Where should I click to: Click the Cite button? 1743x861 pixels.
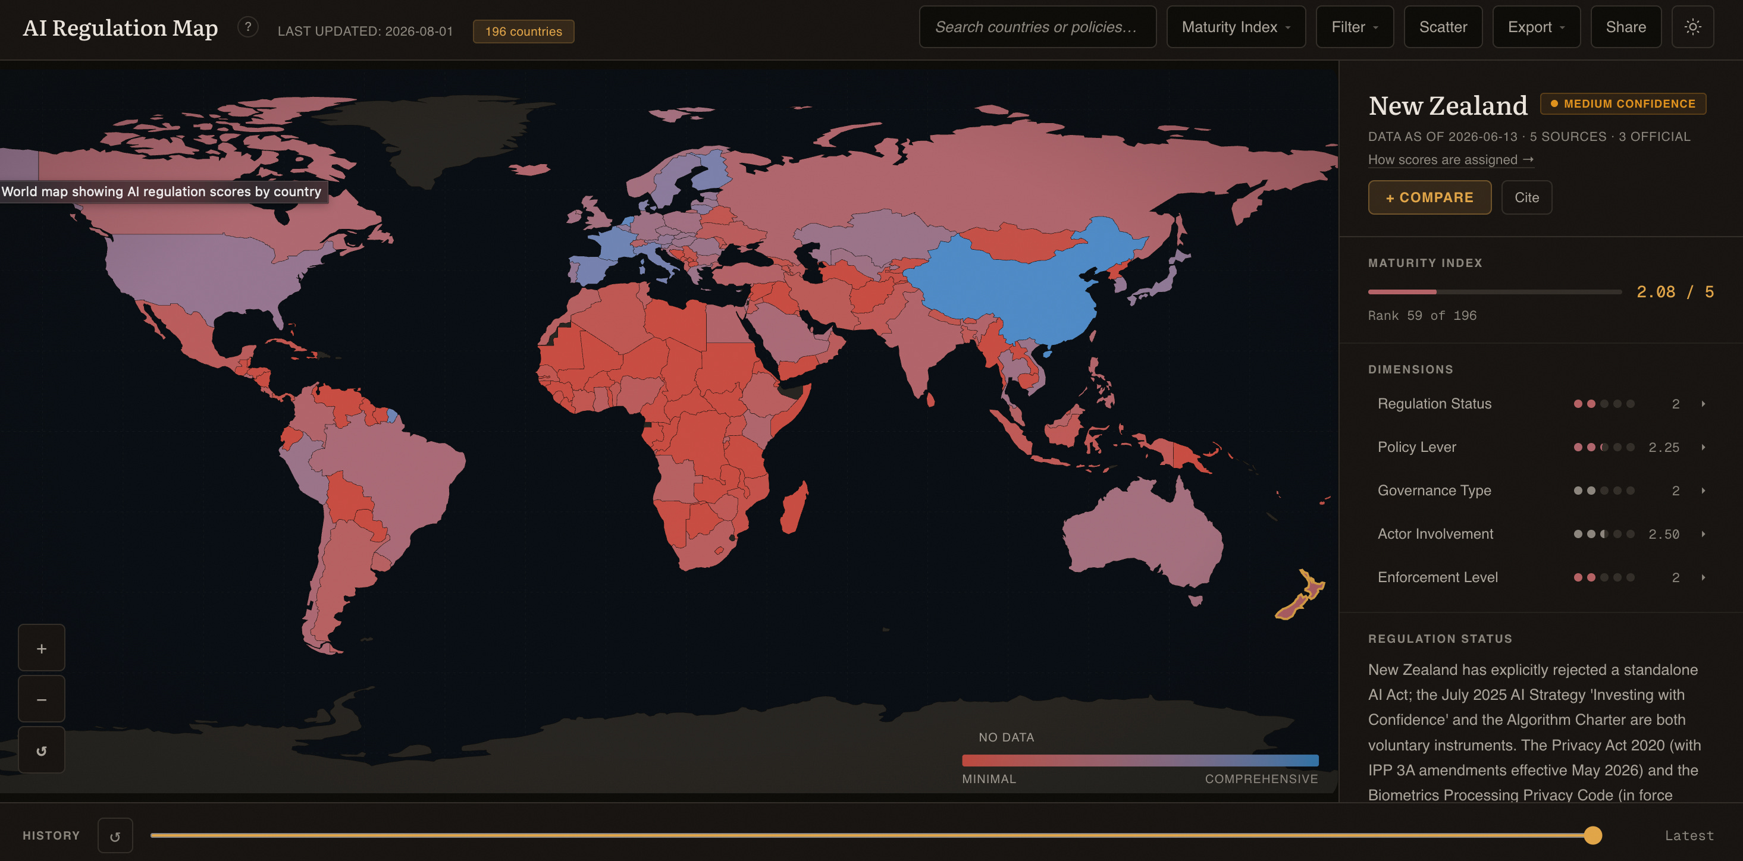(1526, 197)
